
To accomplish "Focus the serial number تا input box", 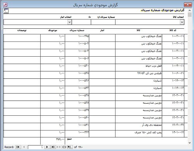I will 81,22.
